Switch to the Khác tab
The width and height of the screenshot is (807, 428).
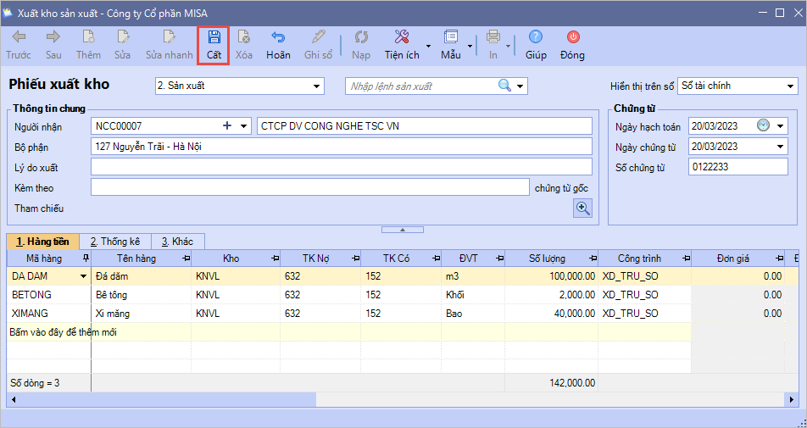pos(177,242)
